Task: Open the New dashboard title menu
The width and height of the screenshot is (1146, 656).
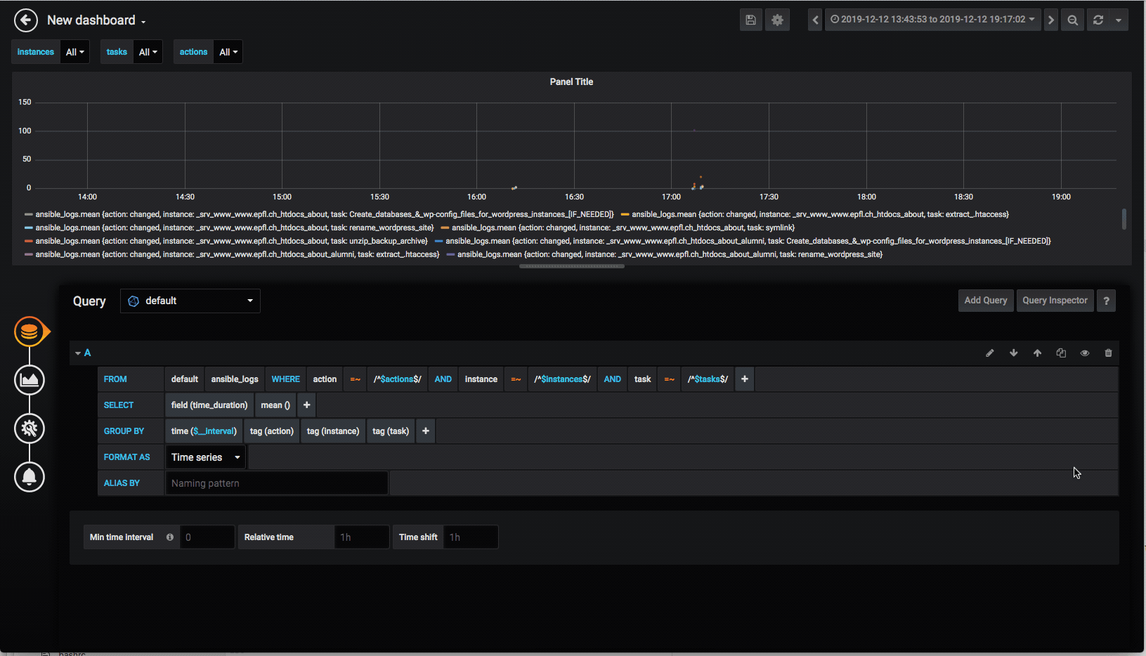Action: pos(96,20)
